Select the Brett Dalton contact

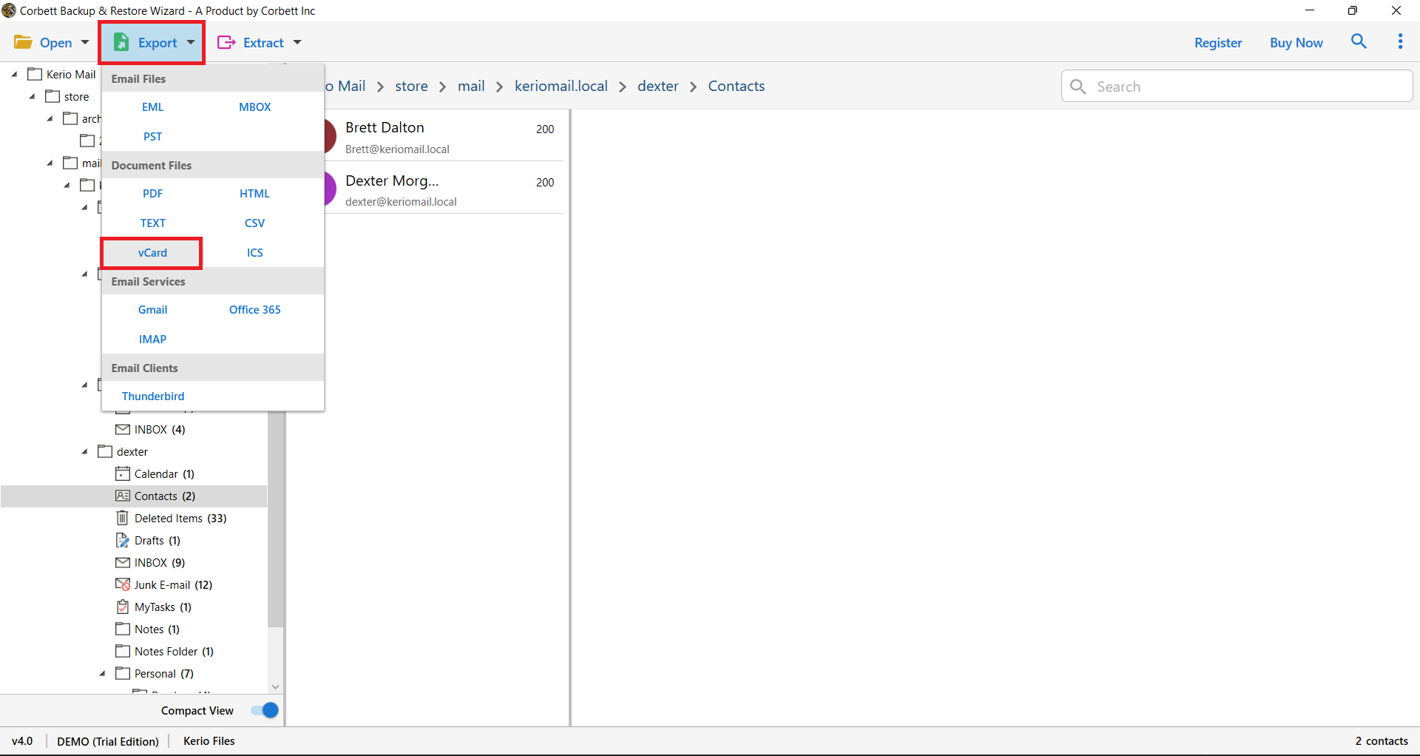(444, 136)
